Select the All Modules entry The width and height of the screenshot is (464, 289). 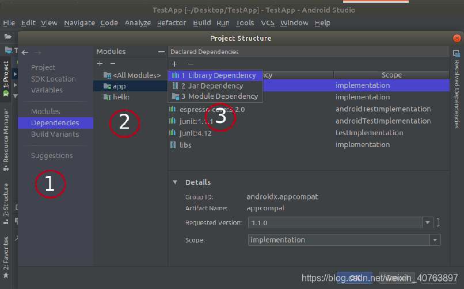[131, 76]
